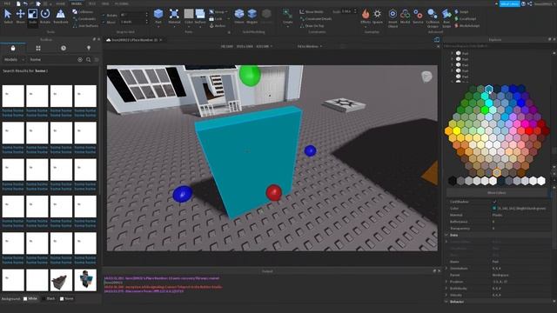Choose the Transform tool
Viewport: 557px width, 313px height.
(x=60, y=17)
